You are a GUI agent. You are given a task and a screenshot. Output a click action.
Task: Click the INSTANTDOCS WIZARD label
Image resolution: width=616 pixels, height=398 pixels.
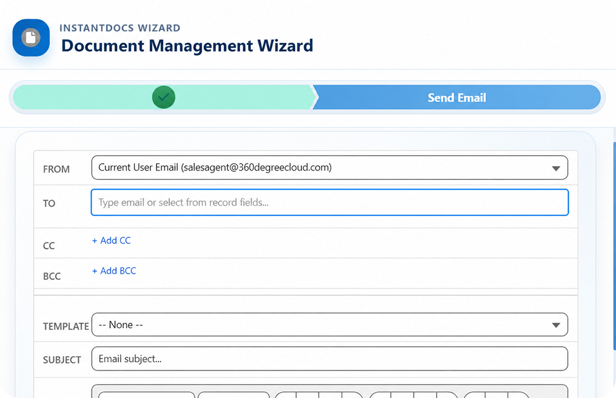pyautogui.click(x=120, y=28)
